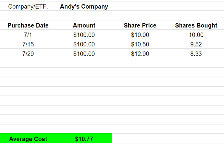The width and height of the screenshot is (224, 144).
Task: Select the $10.77 average cost value
Action: 84,138
